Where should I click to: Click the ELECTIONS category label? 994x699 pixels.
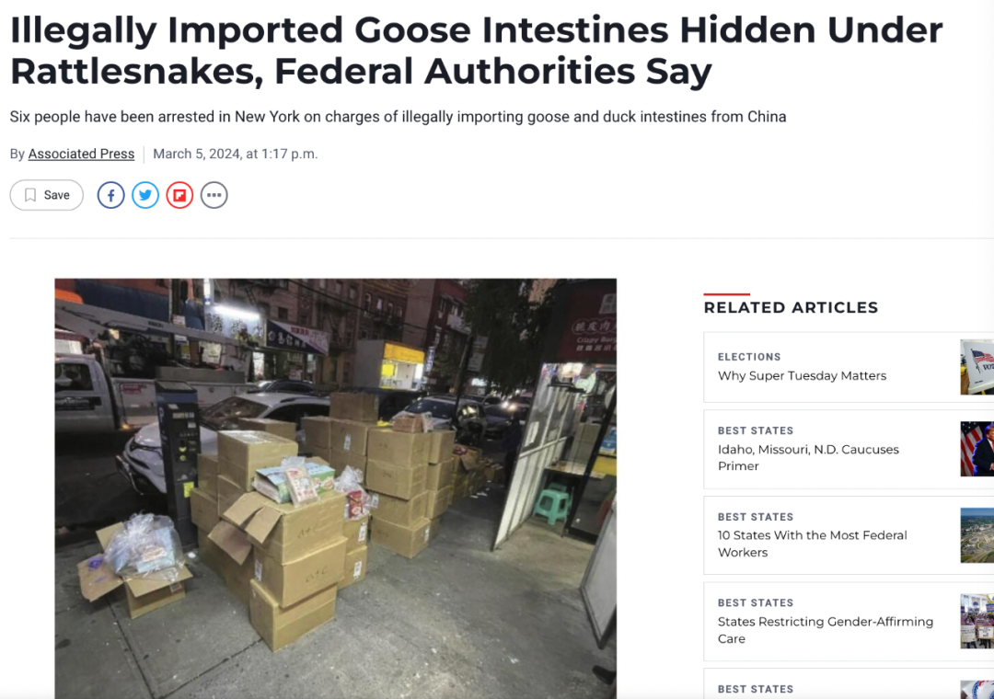pyautogui.click(x=749, y=357)
